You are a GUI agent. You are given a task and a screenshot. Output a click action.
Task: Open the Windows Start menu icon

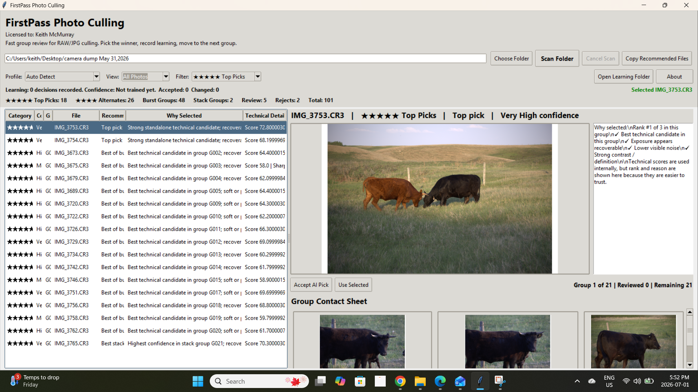coord(198,381)
